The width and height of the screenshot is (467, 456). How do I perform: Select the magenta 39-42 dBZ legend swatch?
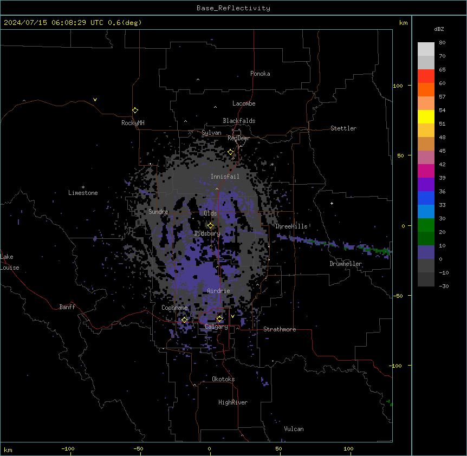(426, 171)
